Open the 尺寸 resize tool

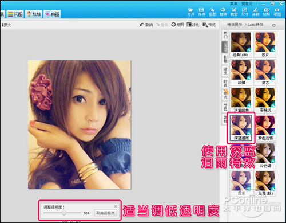(245, 12)
